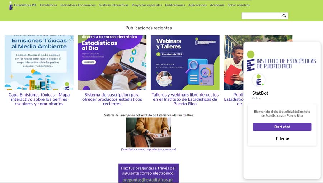323x183 pixels.
Task: Click the preguntas@estadisticas.pr email link
Action: 148,180
